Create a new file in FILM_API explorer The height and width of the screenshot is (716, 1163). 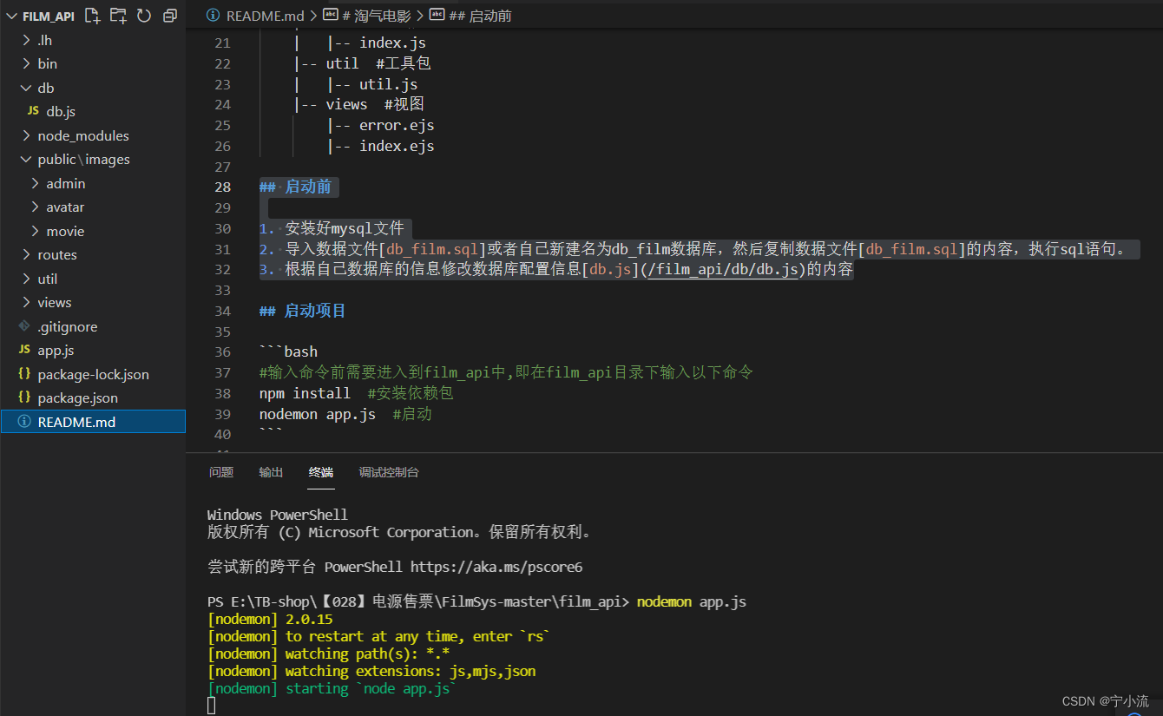click(x=93, y=16)
